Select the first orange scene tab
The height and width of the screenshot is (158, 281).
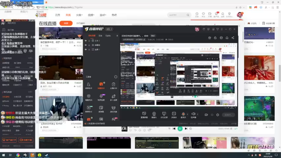[92, 36]
